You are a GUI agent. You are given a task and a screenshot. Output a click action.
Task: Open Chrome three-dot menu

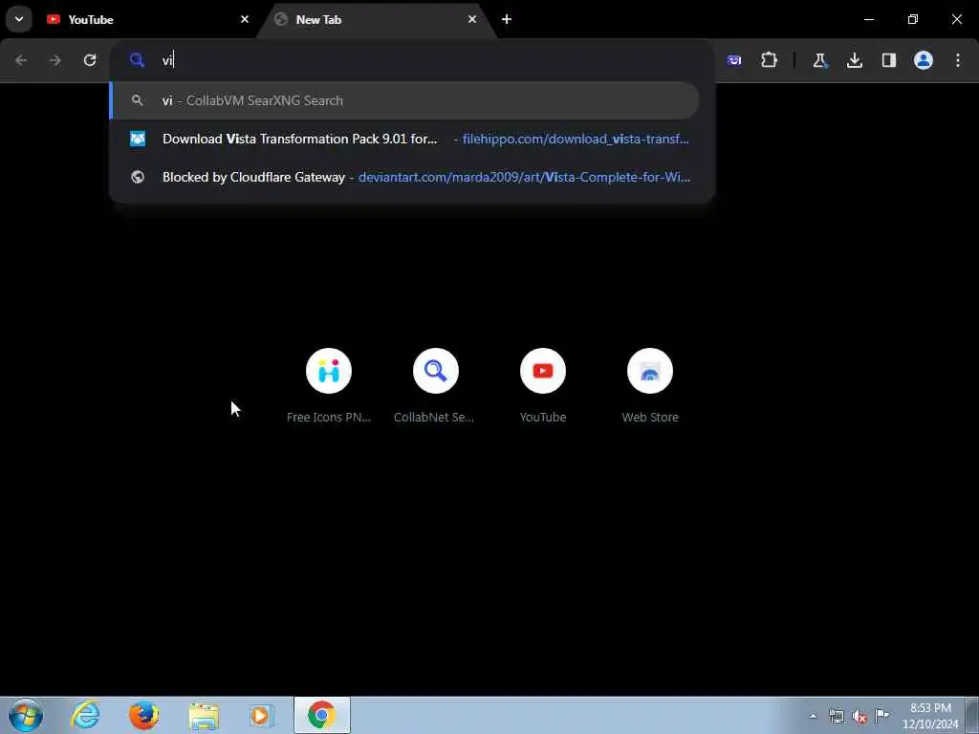[958, 60]
